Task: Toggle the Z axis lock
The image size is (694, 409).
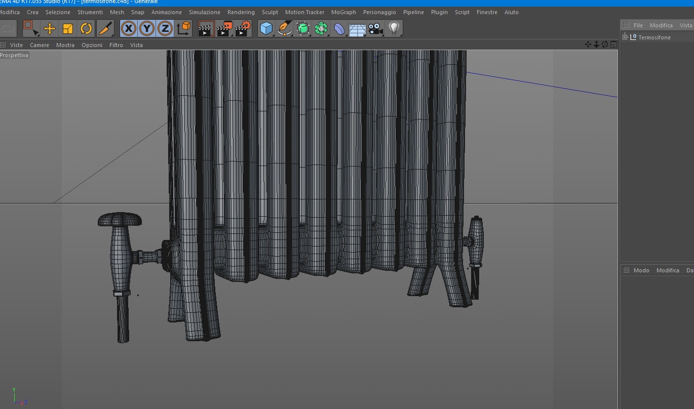Action: [165, 28]
